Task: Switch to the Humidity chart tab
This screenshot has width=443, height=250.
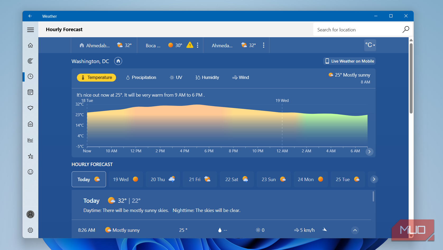Action: (207, 78)
